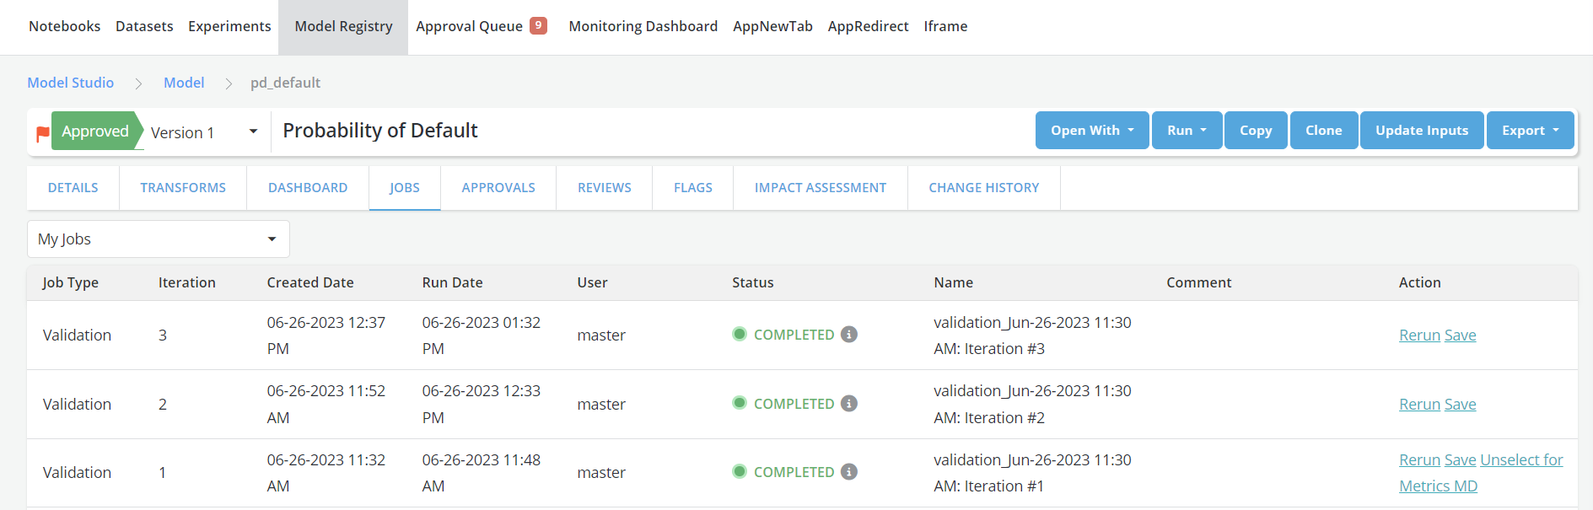
Task: Expand the Open With dropdown button
Action: (1091, 131)
